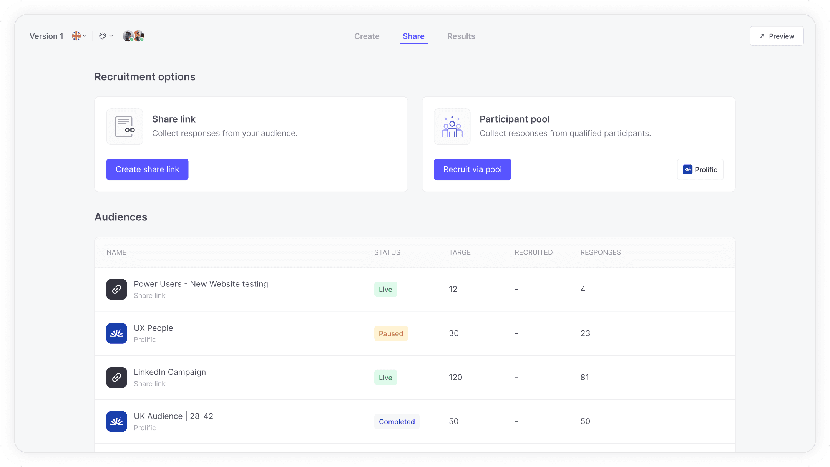830x467 pixels.
Task: Open Power Users - New Website testing audience
Action: pyautogui.click(x=201, y=284)
